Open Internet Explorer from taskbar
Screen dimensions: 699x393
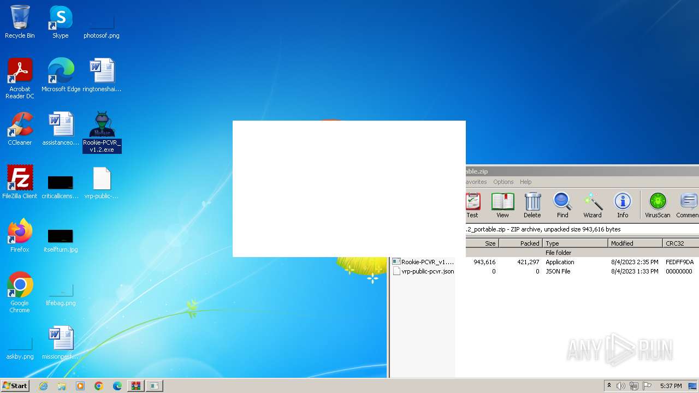click(43, 386)
